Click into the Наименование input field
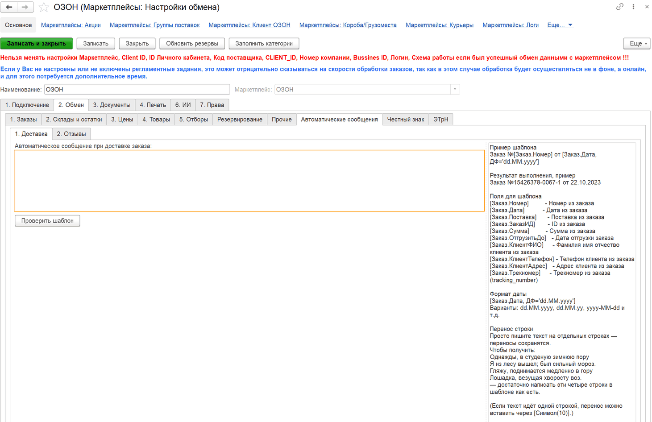Image resolution: width=652 pixels, height=422 pixels. coord(137,89)
